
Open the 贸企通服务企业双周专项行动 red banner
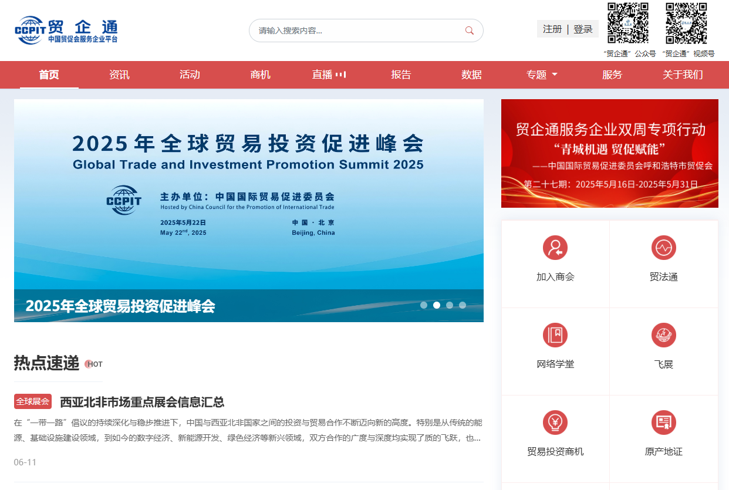pos(610,153)
